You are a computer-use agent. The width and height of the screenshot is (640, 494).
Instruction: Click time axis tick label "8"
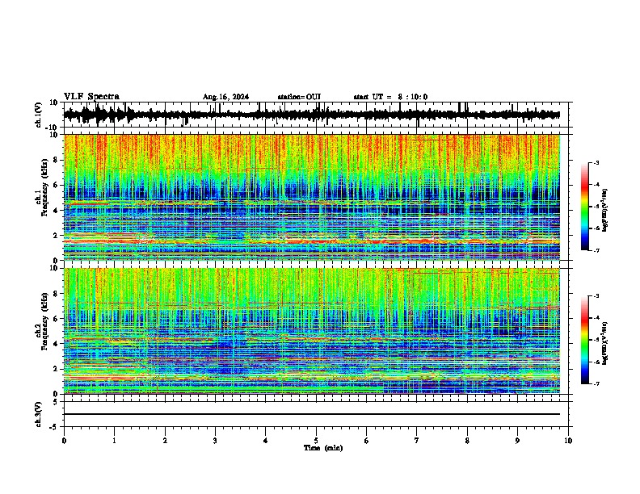pyautogui.click(x=467, y=441)
